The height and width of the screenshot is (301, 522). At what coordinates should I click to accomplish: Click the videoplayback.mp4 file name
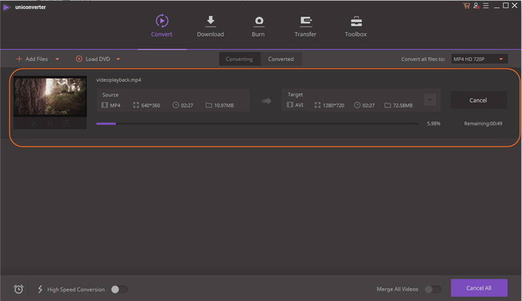pos(119,80)
